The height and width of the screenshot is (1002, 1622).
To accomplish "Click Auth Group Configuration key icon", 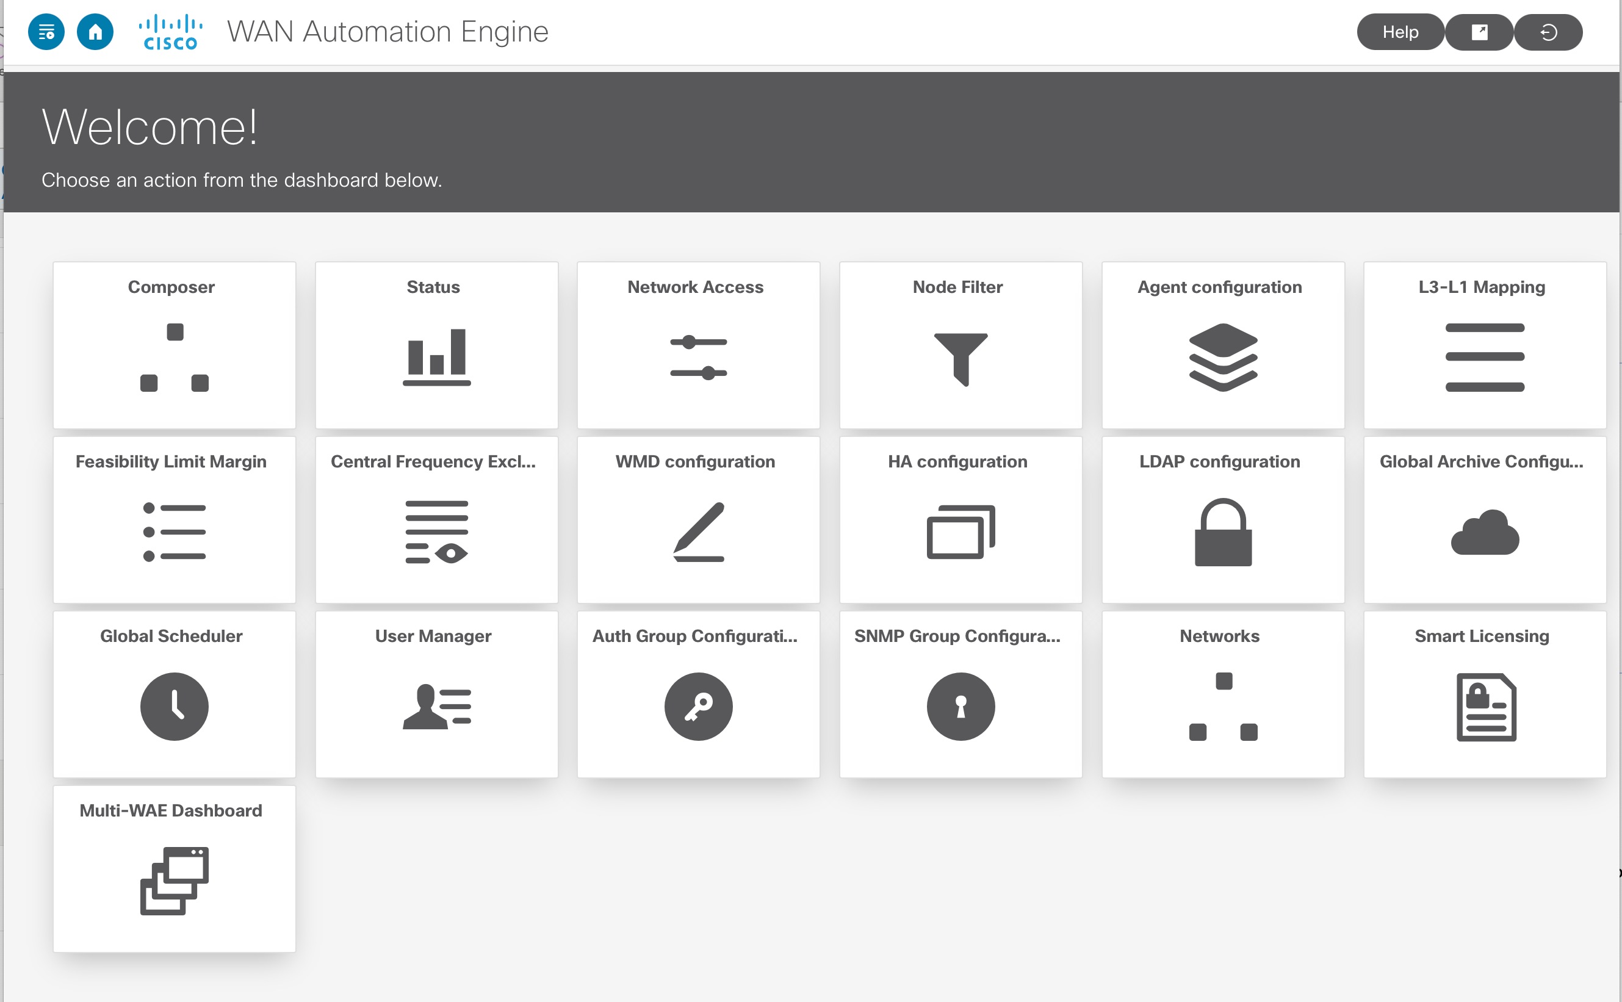I will (x=698, y=706).
